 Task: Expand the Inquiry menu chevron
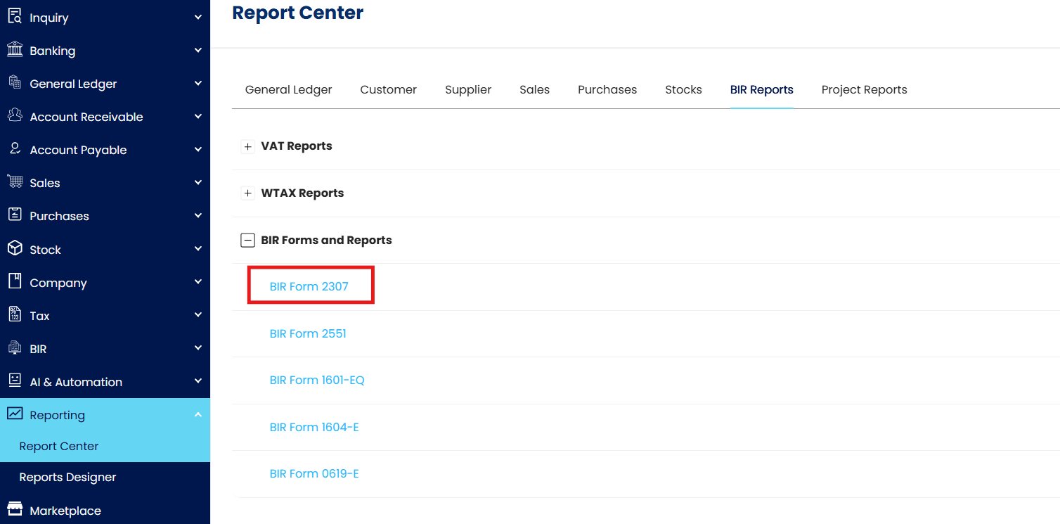pyautogui.click(x=198, y=17)
